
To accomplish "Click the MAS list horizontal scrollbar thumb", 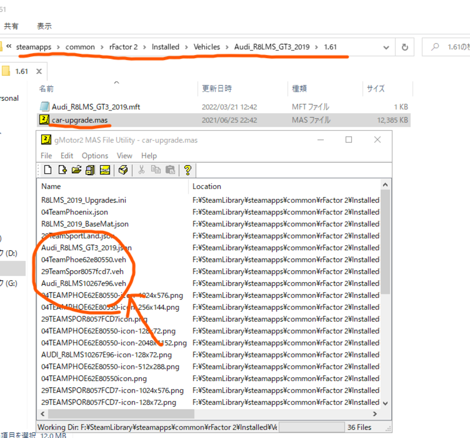I will (x=121, y=413).
